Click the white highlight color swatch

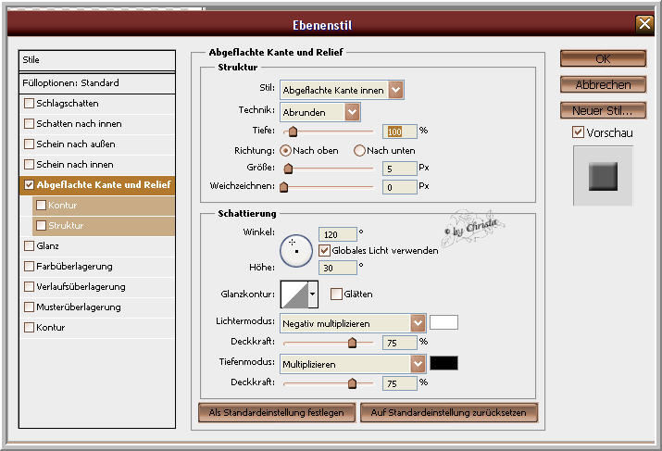pos(443,322)
